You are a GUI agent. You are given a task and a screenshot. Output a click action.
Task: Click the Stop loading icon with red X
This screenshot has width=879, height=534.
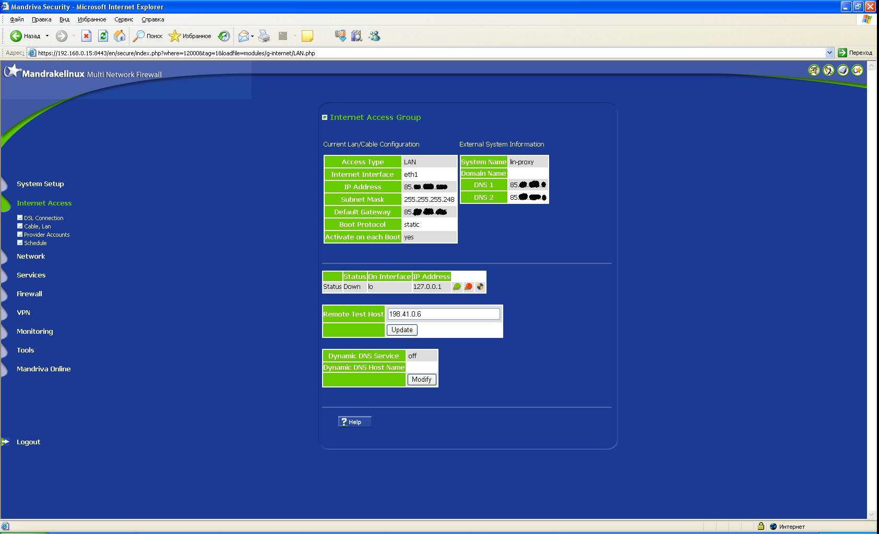87,36
